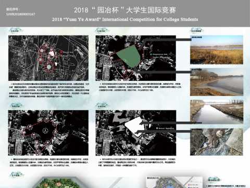Open the map with red boundary nodes
Viewport: 250px width, 188px height.
point(48,133)
